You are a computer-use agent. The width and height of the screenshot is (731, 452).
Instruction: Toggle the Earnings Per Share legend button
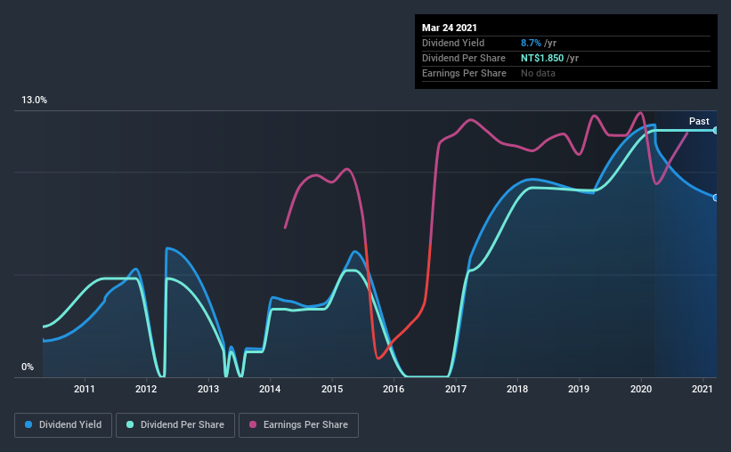point(298,425)
